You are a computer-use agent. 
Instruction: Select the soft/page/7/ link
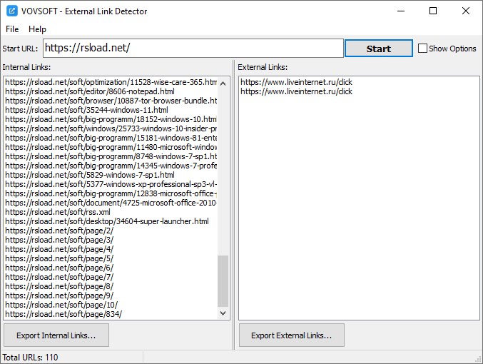click(x=59, y=277)
